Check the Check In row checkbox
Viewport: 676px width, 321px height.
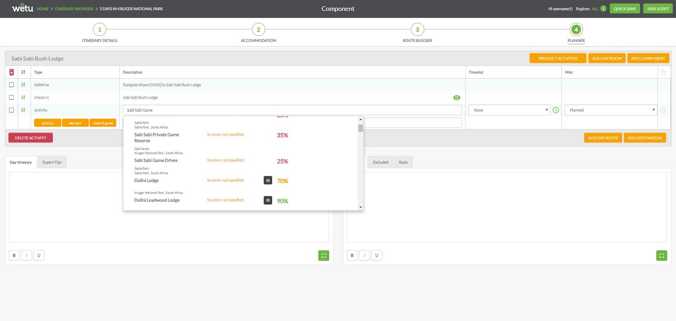coord(11,98)
